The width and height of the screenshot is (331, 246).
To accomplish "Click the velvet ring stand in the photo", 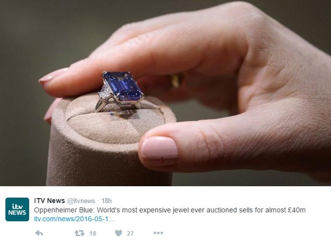I will point(111,141).
